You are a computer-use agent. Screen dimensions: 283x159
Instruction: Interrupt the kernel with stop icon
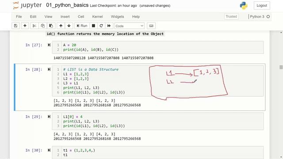pos(93,26)
